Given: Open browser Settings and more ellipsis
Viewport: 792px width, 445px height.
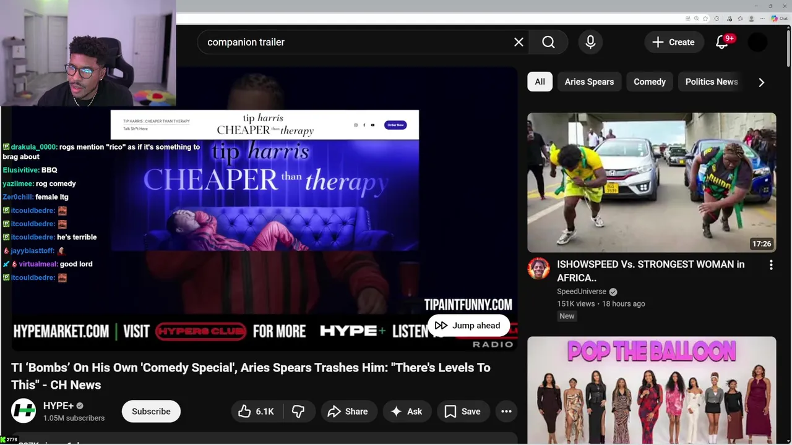Looking at the screenshot, I should click(762, 19).
